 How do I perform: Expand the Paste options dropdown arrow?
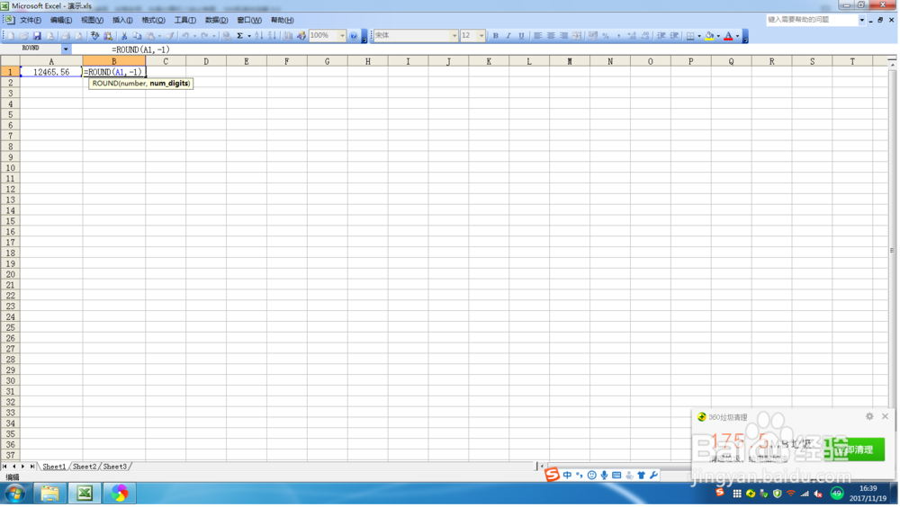tap(159, 36)
